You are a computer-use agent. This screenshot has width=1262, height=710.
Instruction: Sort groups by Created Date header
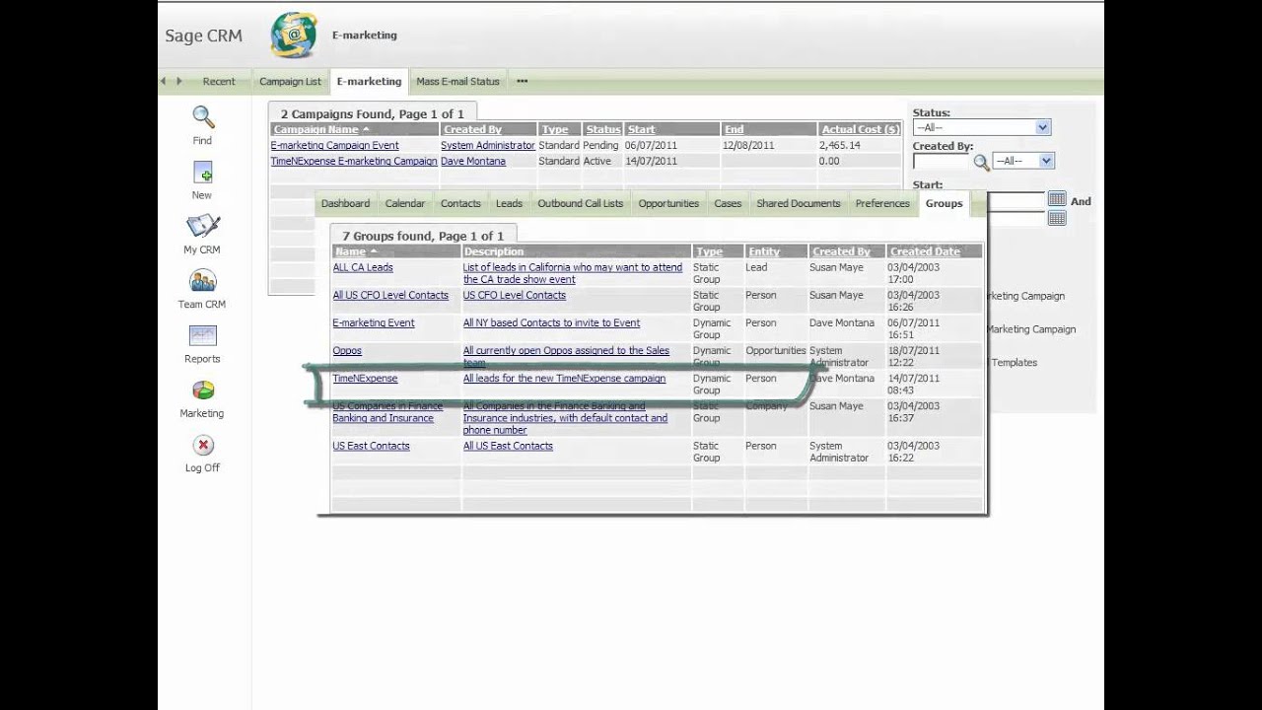925,251
